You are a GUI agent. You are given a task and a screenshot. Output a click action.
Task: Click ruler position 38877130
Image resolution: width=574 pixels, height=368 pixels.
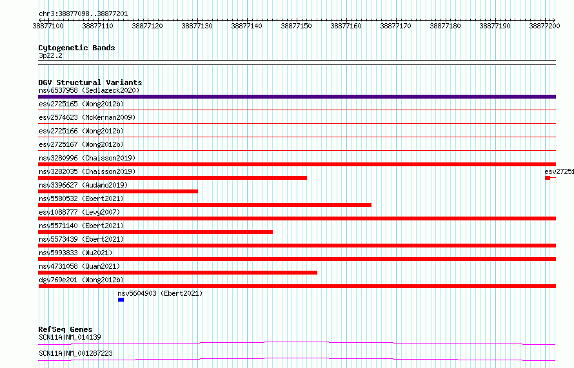click(197, 26)
